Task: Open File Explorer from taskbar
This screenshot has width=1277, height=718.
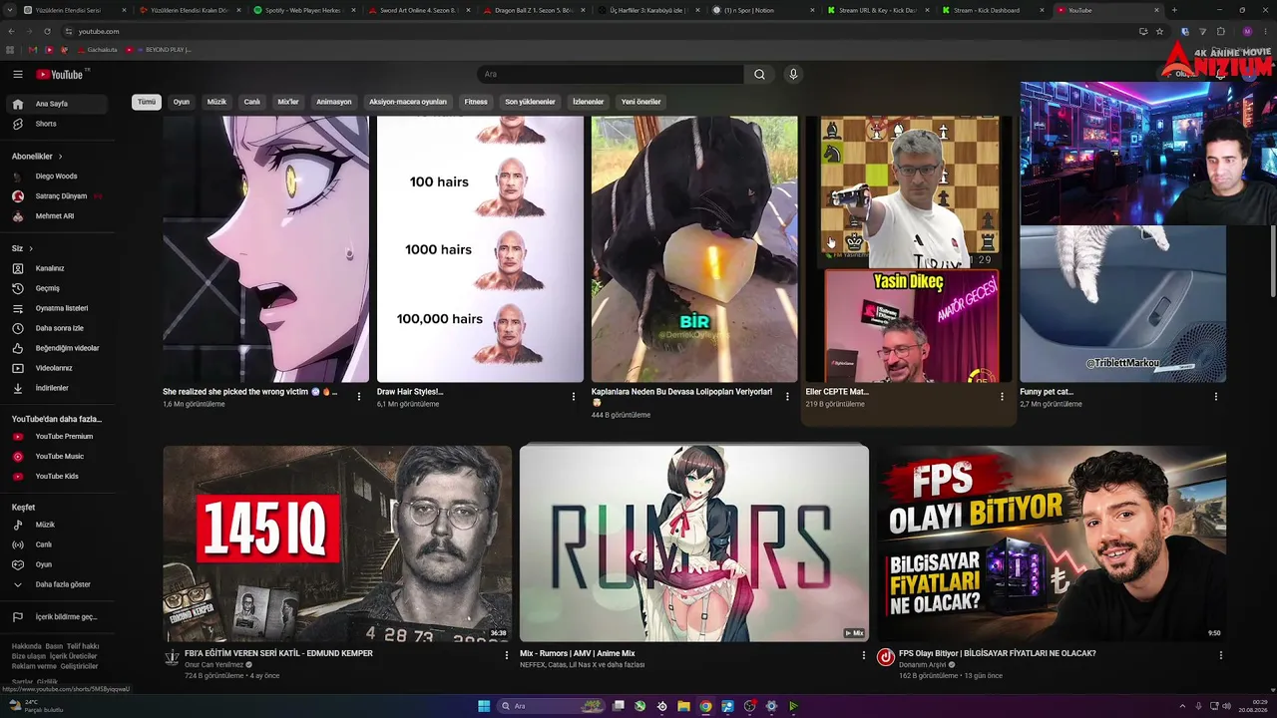Action: 683,706
